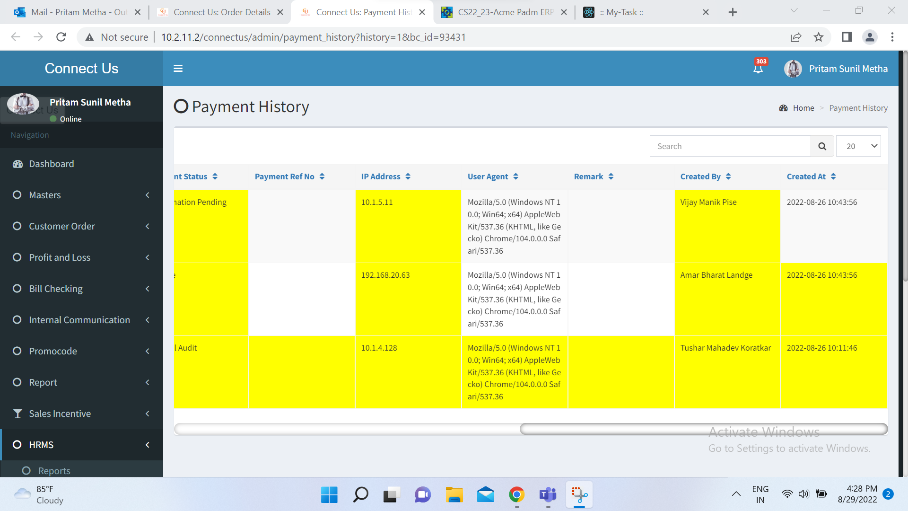Sort by User Agent column arrows
This screenshot has width=908, height=511.
tap(515, 176)
